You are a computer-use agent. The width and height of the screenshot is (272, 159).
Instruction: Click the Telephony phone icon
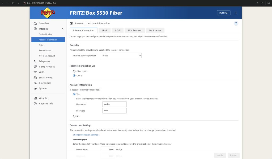coord(35,61)
